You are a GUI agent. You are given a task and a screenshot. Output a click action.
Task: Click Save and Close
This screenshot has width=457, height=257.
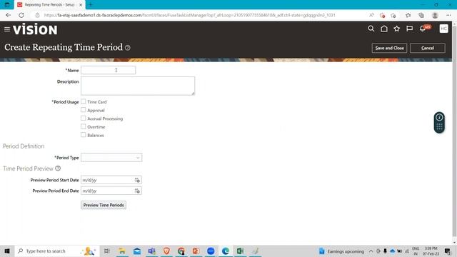point(389,48)
